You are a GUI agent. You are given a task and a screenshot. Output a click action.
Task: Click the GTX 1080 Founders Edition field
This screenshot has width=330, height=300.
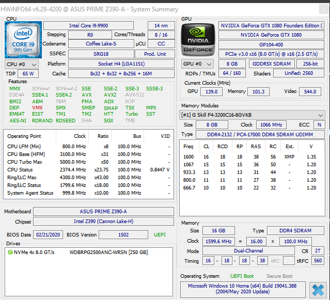point(271,25)
